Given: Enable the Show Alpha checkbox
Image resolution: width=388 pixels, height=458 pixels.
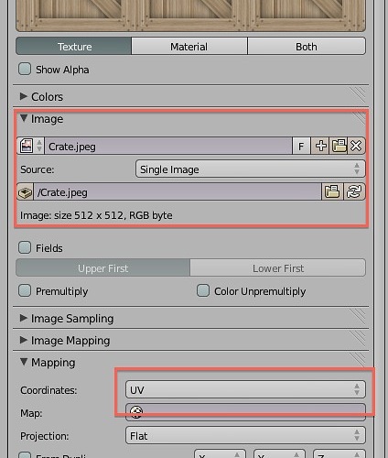Looking at the screenshot, I should coord(25,69).
